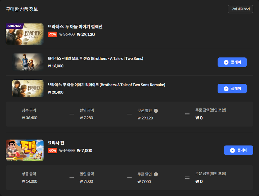Play Brothers: A Tale of Two Sons Remake
The height and width of the screenshot is (196, 259).
click(232, 89)
